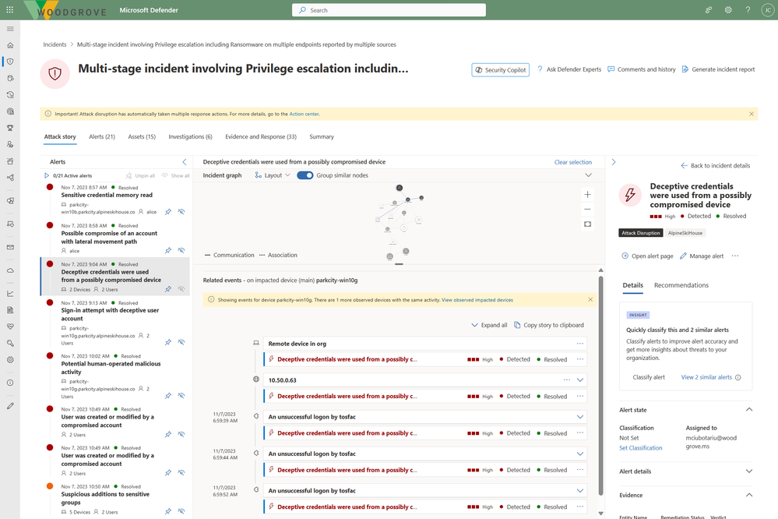Image resolution: width=778 pixels, height=519 pixels.
Task: Hide the Suspicious additions to sensitive groups alert
Action: pyautogui.click(x=181, y=511)
